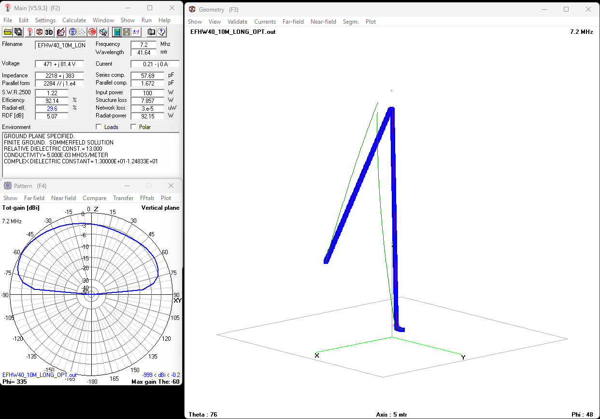The height and width of the screenshot is (419, 600).
Task: Click the help question mark icon
Action: (x=161, y=32)
